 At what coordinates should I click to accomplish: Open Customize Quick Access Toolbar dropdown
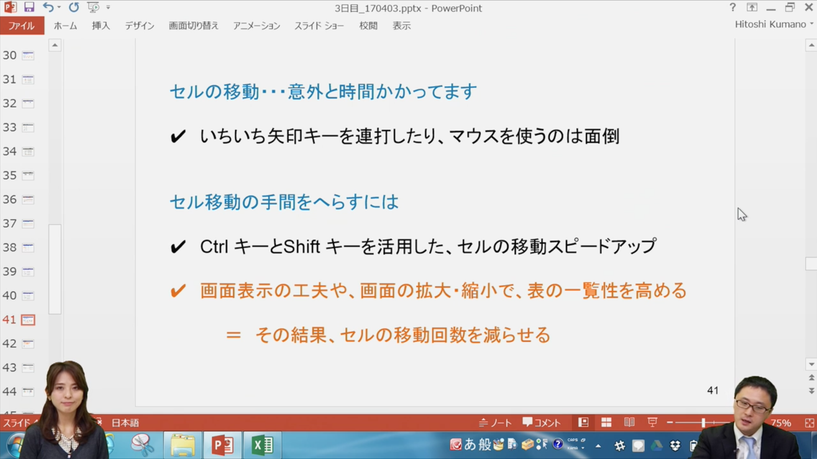tap(108, 7)
